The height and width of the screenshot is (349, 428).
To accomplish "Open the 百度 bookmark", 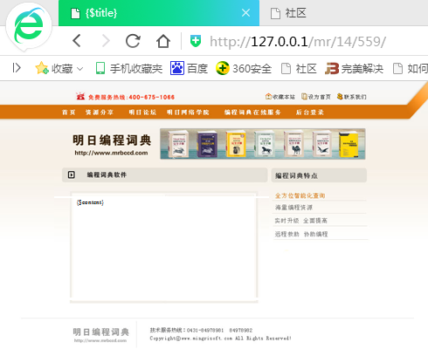I will [x=189, y=69].
